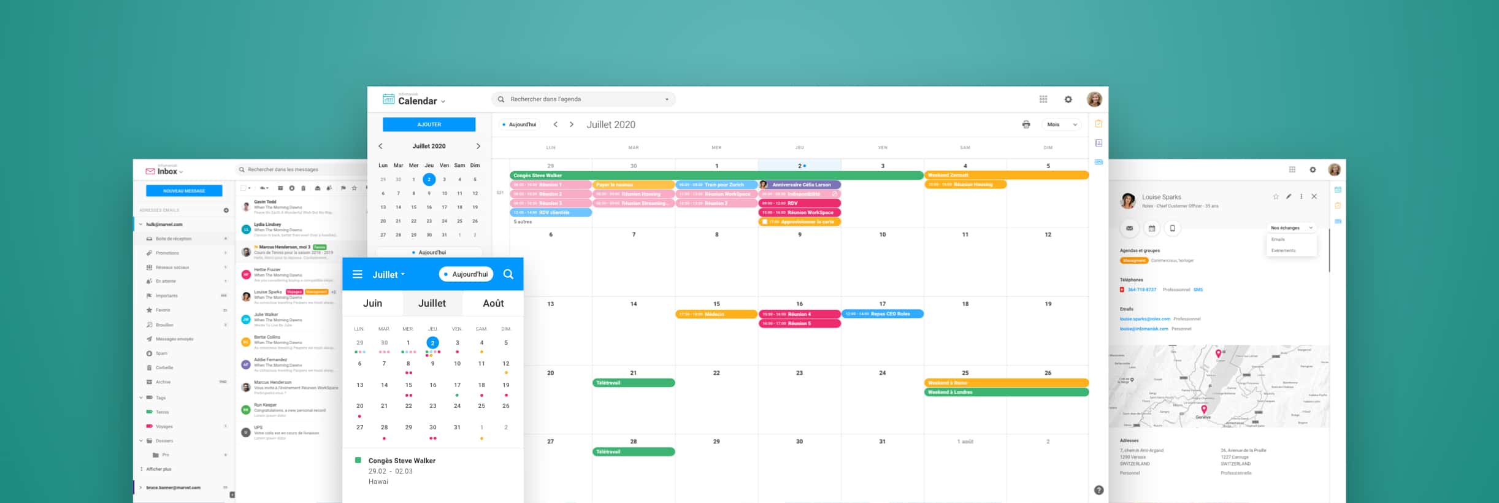Click Aujourd'hui below the mini calendar
Screen dimensions: 1499x503
click(429, 252)
